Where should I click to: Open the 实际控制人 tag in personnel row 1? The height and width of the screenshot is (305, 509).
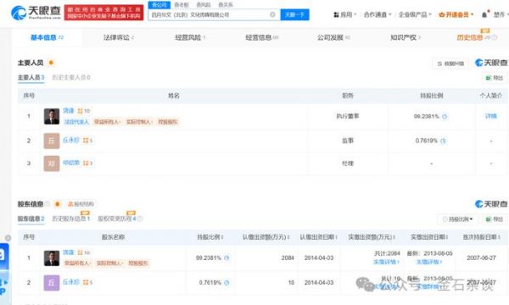pyautogui.click(x=139, y=122)
